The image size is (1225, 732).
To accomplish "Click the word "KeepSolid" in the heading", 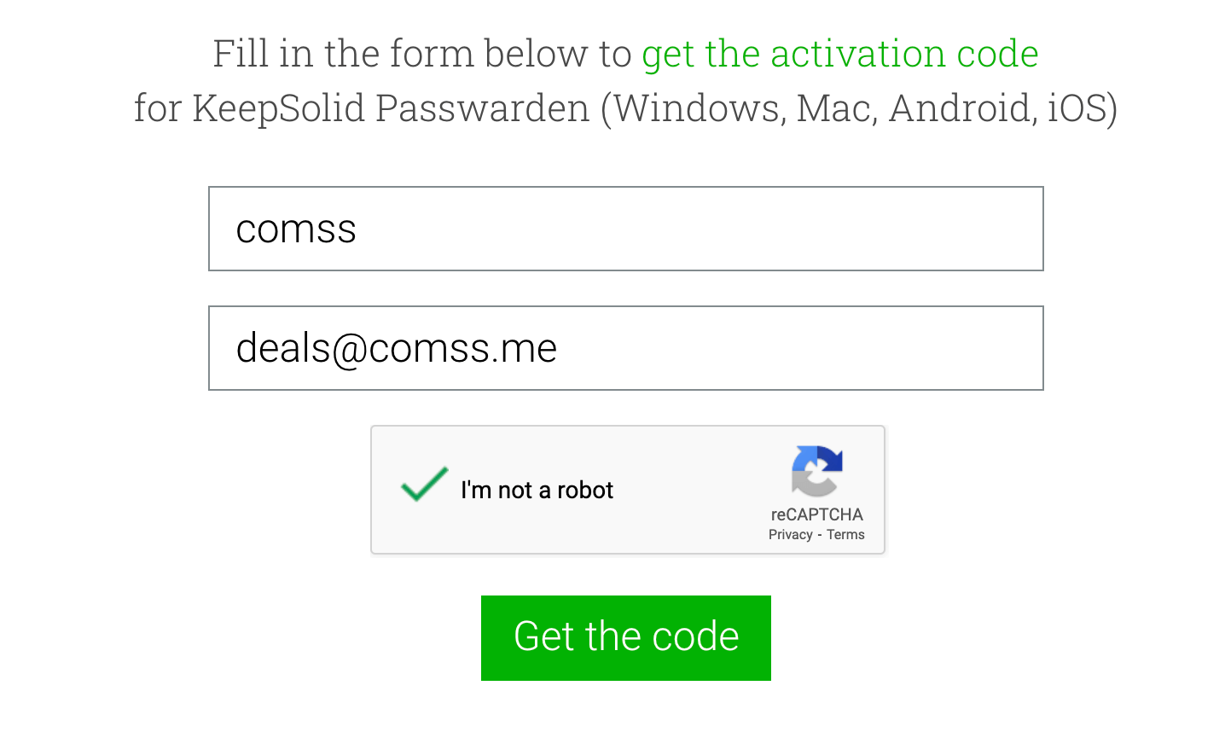I will pyautogui.click(x=278, y=108).
